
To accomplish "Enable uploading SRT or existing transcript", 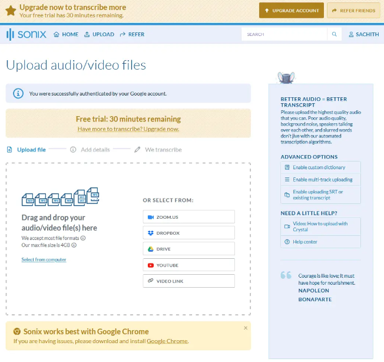I will coord(320,195).
